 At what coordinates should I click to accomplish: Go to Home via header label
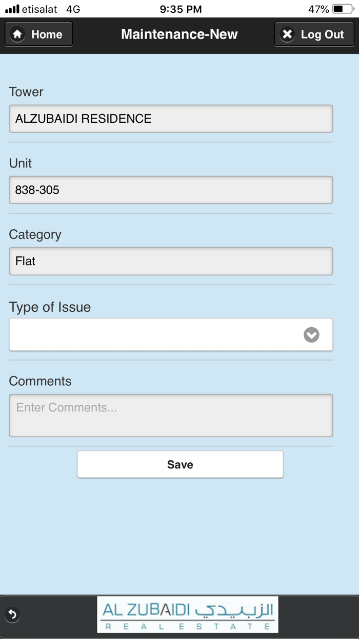tap(47, 34)
